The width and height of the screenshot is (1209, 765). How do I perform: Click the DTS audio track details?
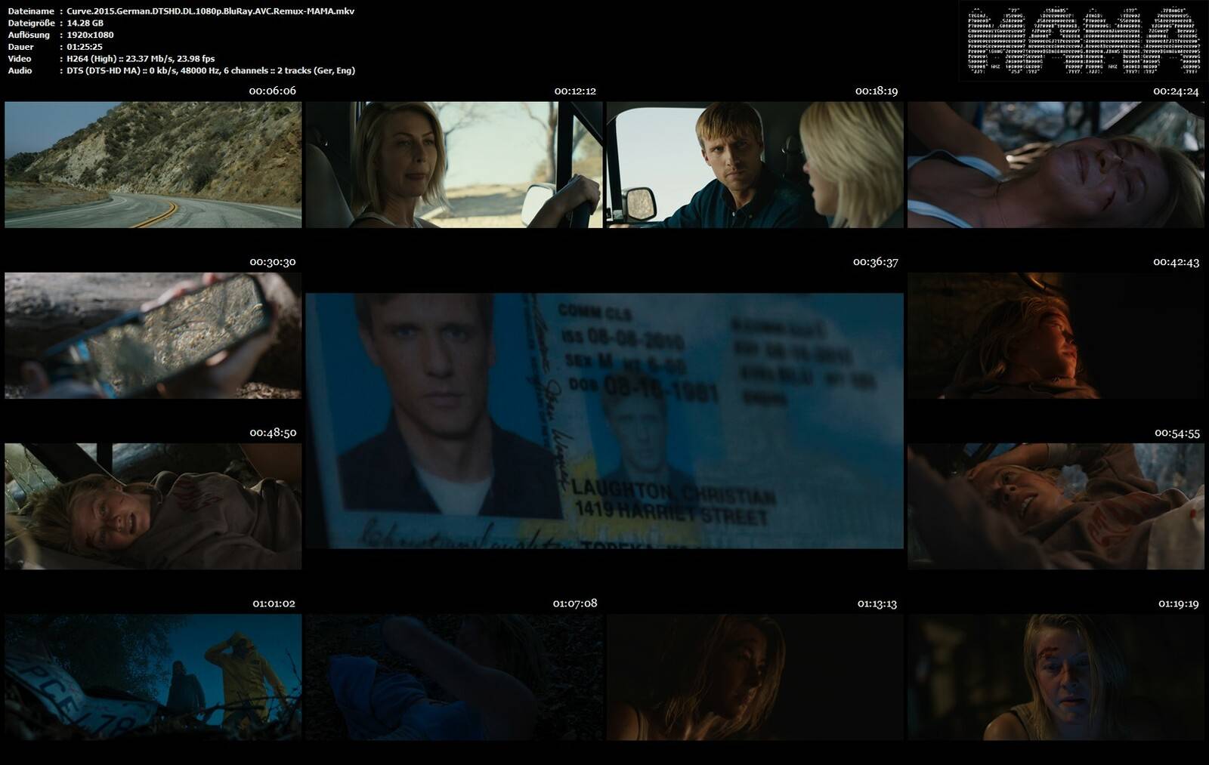[x=211, y=71]
